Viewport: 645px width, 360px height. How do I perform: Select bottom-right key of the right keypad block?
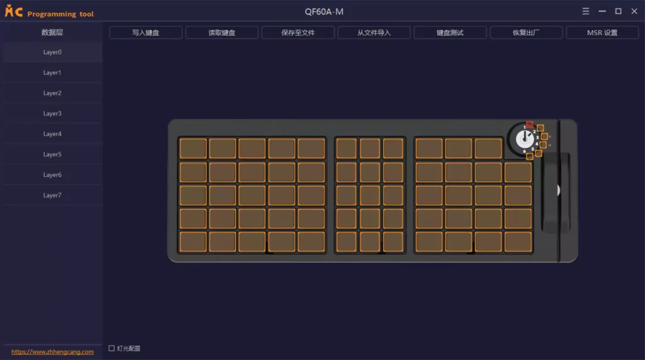tap(518, 242)
